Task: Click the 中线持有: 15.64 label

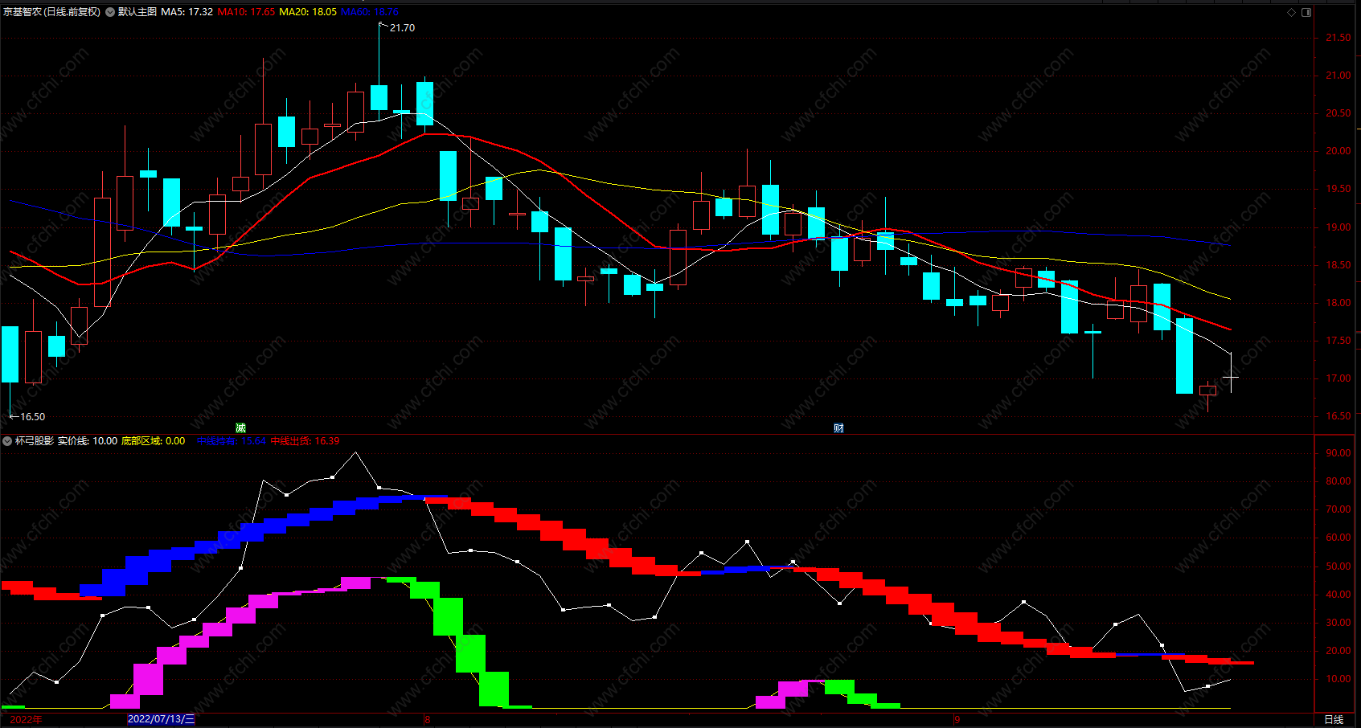Action: coord(232,441)
